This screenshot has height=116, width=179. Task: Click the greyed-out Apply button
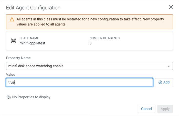point(165,109)
